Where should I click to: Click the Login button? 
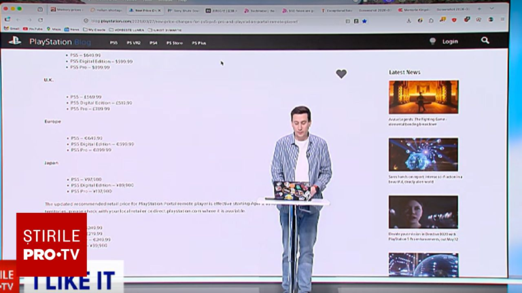click(x=450, y=41)
